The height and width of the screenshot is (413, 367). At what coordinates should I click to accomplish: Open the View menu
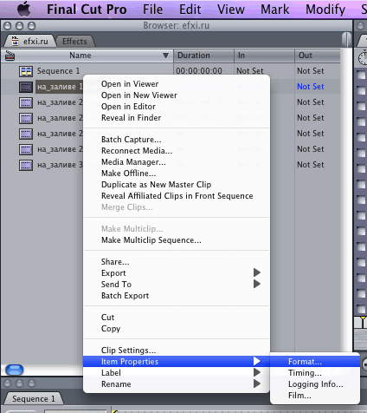231,10
